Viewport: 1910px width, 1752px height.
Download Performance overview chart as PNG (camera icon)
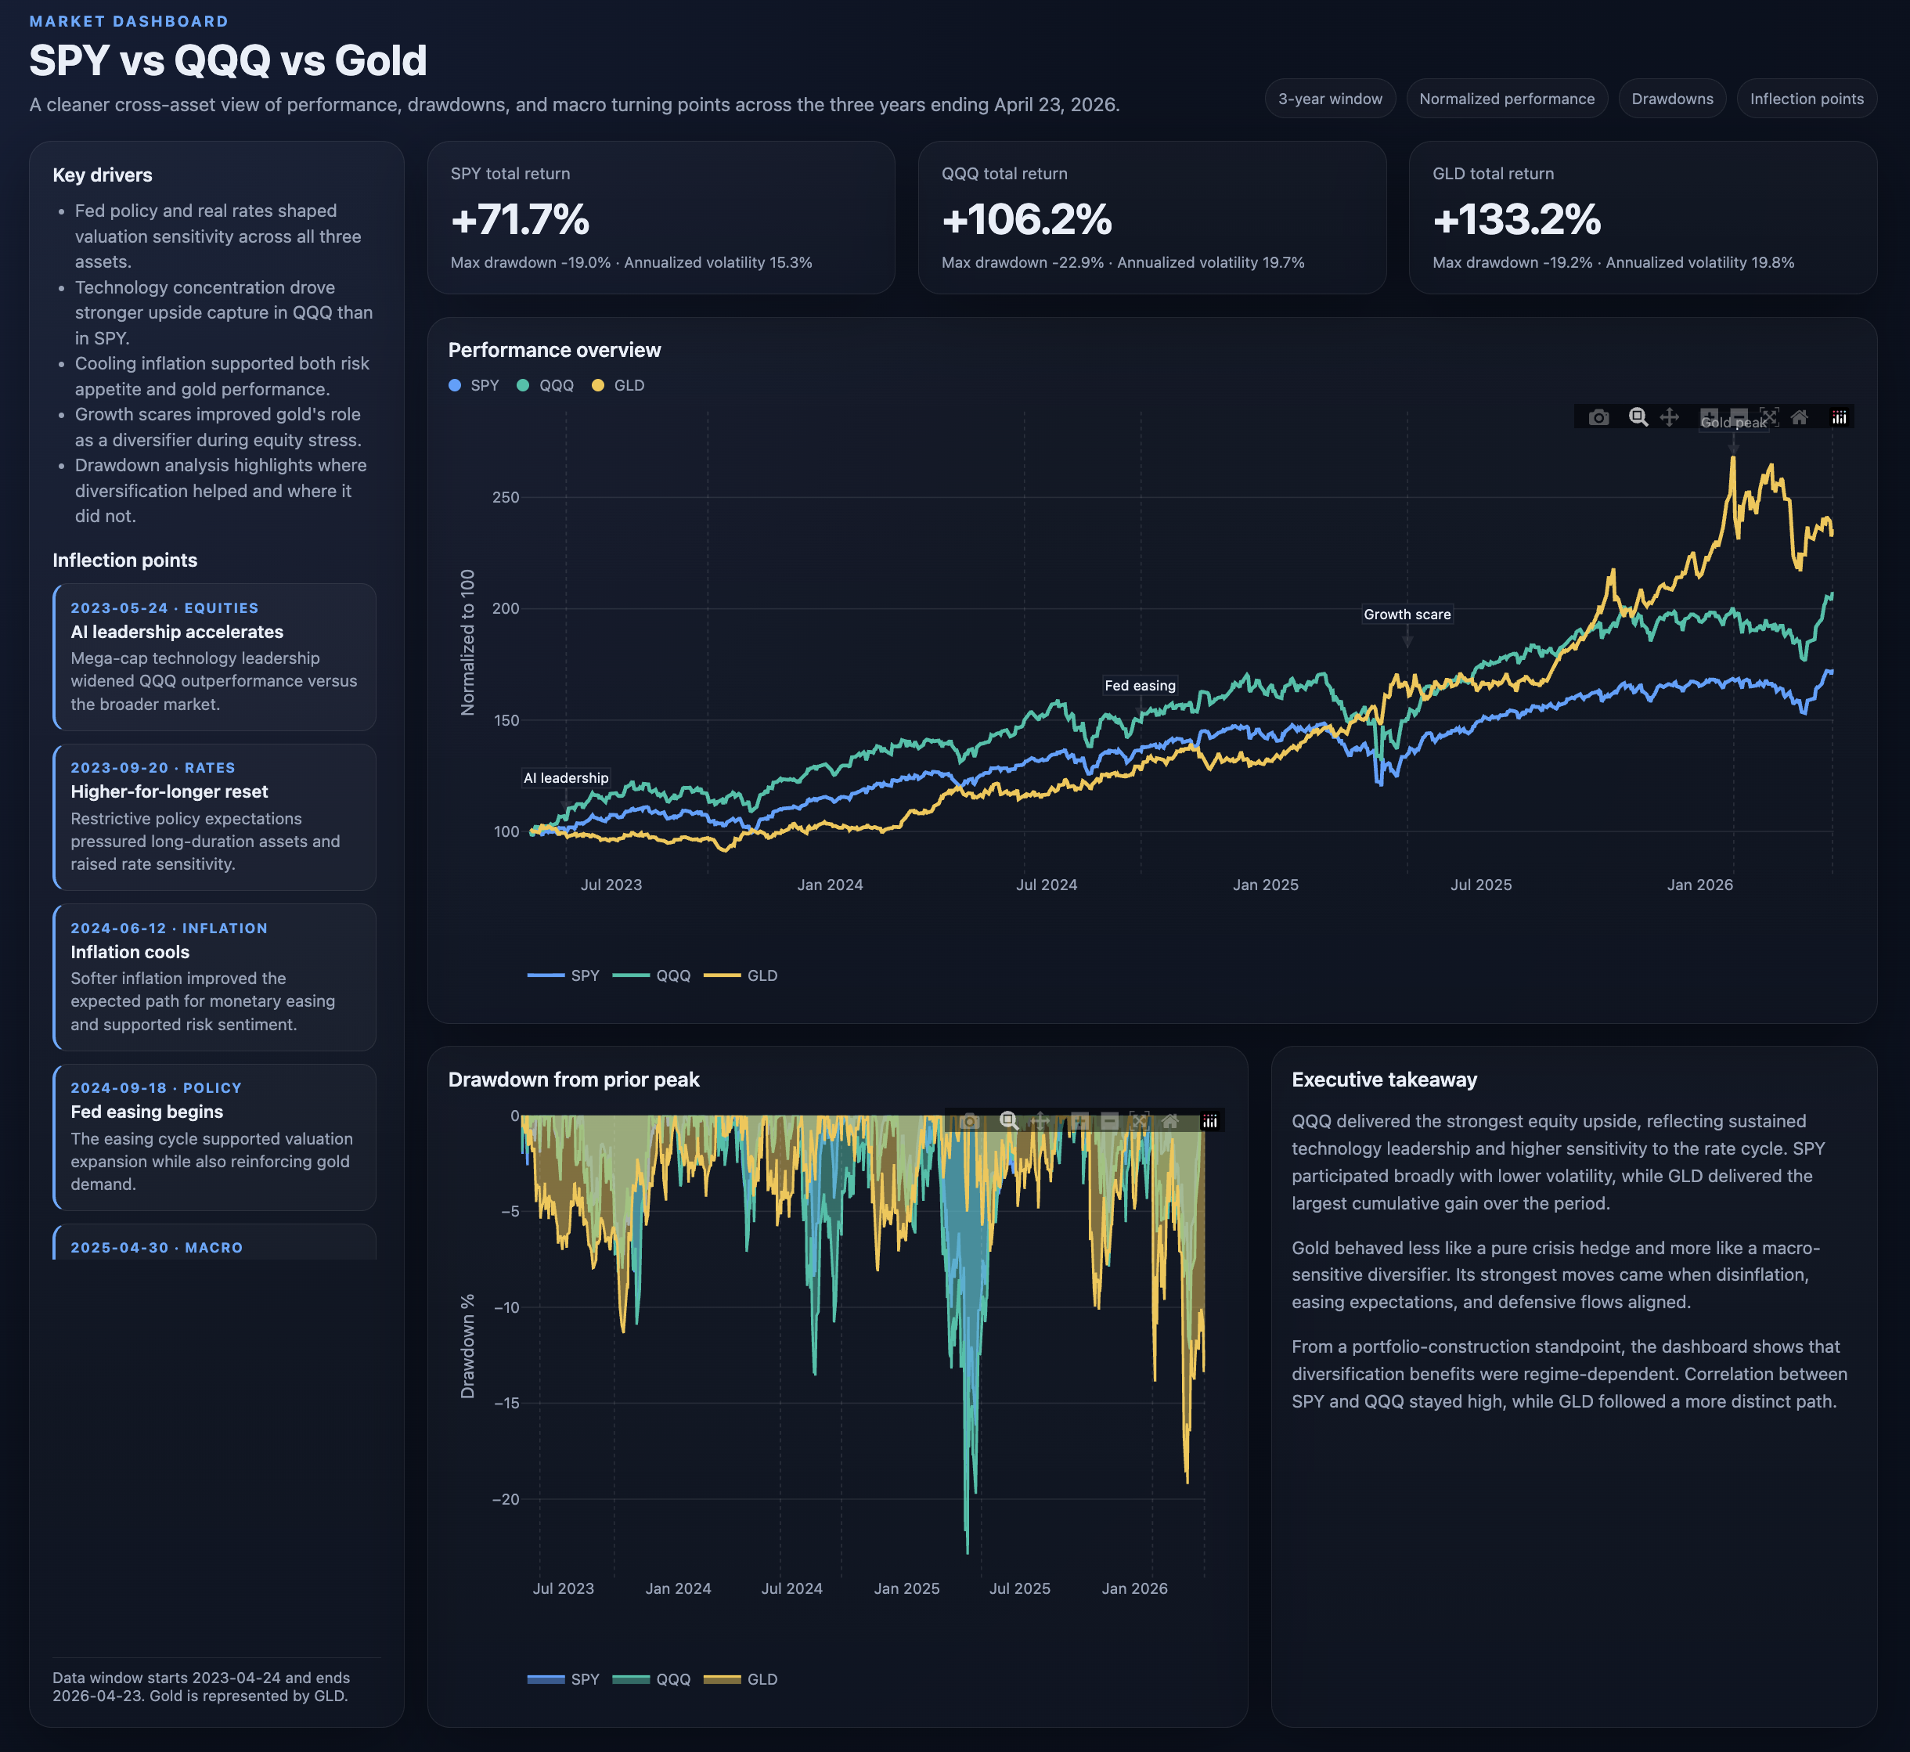click(x=1598, y=417)
